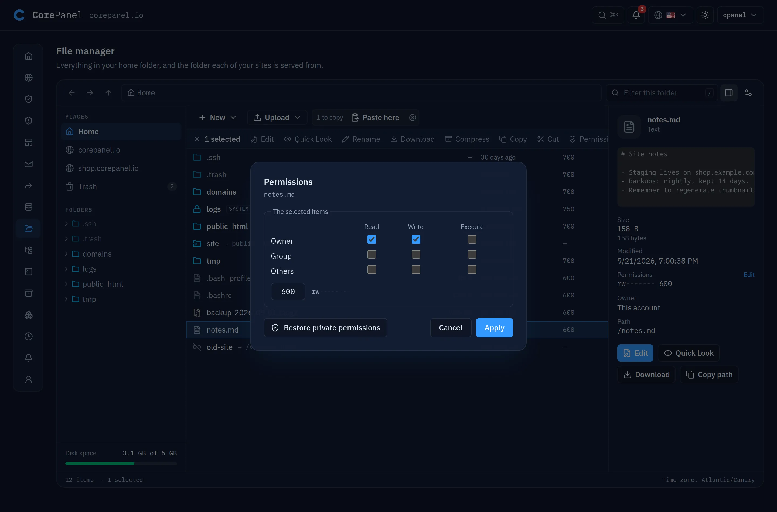Open the Upload dropdown
Screen dimensions: 777x512
pos(277,117)
